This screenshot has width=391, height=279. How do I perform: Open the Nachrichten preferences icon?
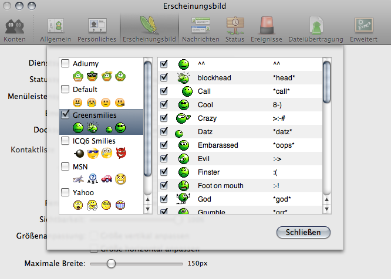pyautogui.click(x=201, y=25)
